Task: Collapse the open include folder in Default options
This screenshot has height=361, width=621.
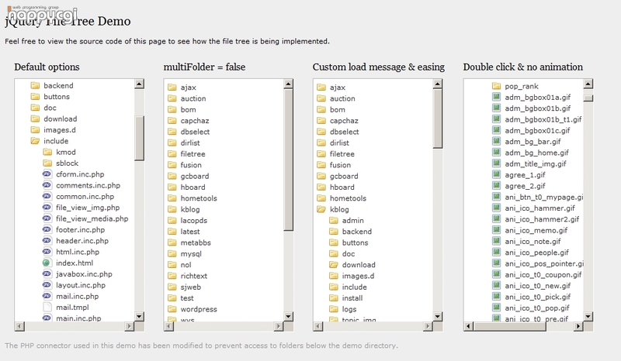Action: tap(56, 141)
